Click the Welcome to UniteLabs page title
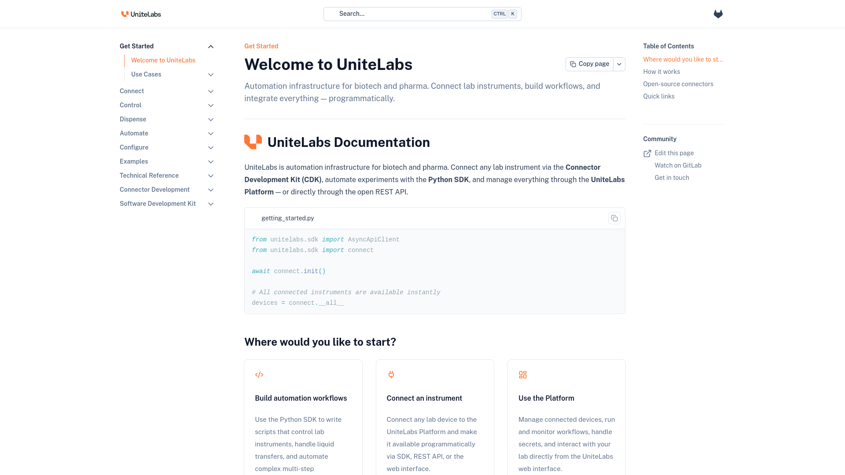This screenshot has height=475, width=845. 328,65
